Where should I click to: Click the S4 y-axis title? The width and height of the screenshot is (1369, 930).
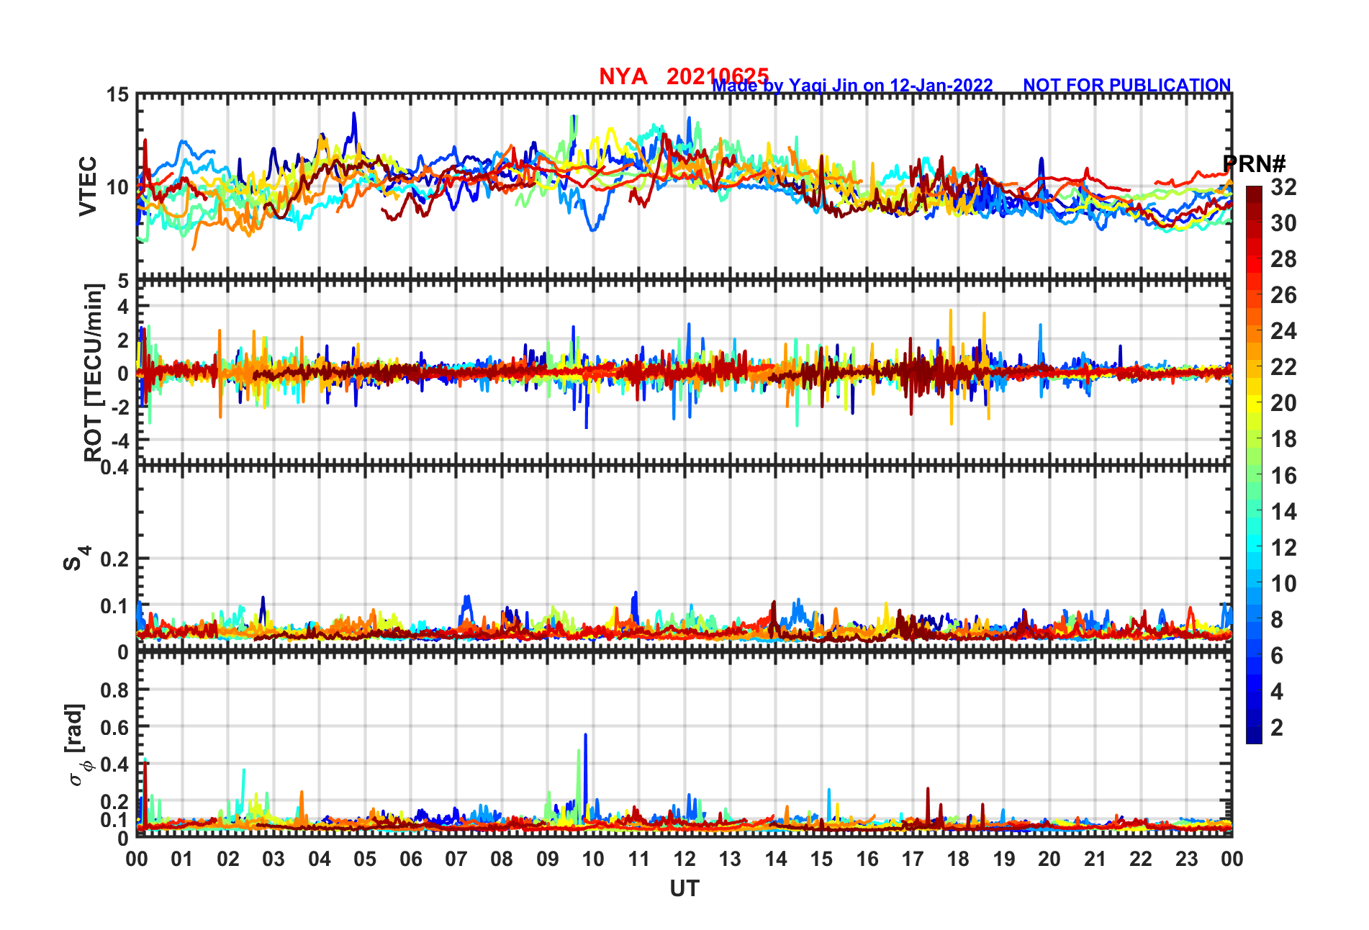(76, 558)
